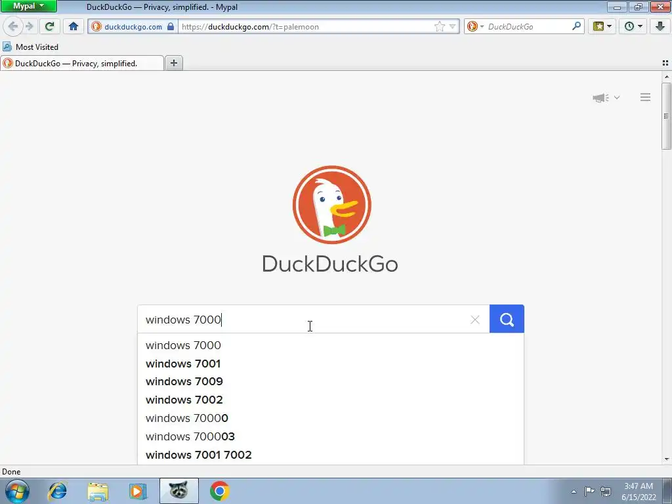Click the page vertical scrollbar thumb
672x504 pixels.
(666, 116)
